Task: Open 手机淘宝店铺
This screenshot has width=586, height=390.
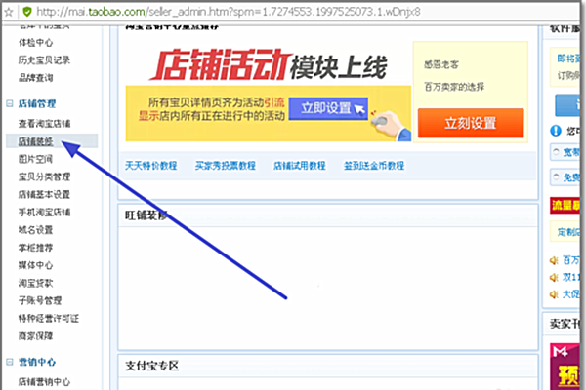Action: [44, 212]
